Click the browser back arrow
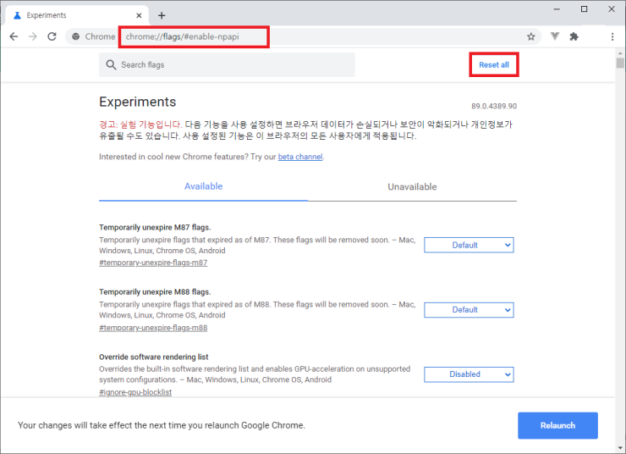Viewport: 626px width, 454px height. pyautogui.click(x=14, y=36)
